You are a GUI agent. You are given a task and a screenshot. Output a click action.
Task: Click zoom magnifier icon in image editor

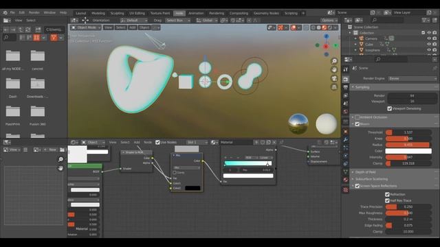coord(60,159)
